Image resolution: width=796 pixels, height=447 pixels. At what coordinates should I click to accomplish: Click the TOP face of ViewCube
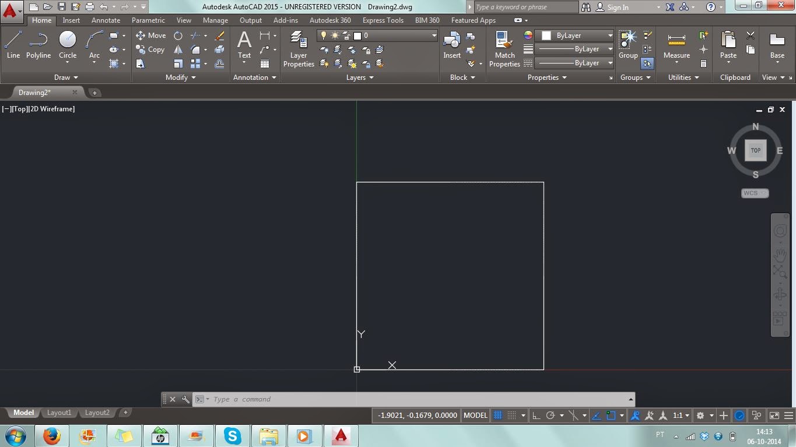point(756,150)
